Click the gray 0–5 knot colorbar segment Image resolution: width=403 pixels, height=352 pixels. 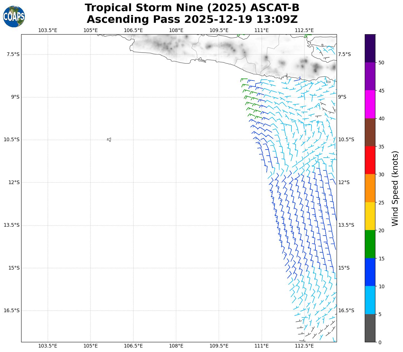coord(370,328)
